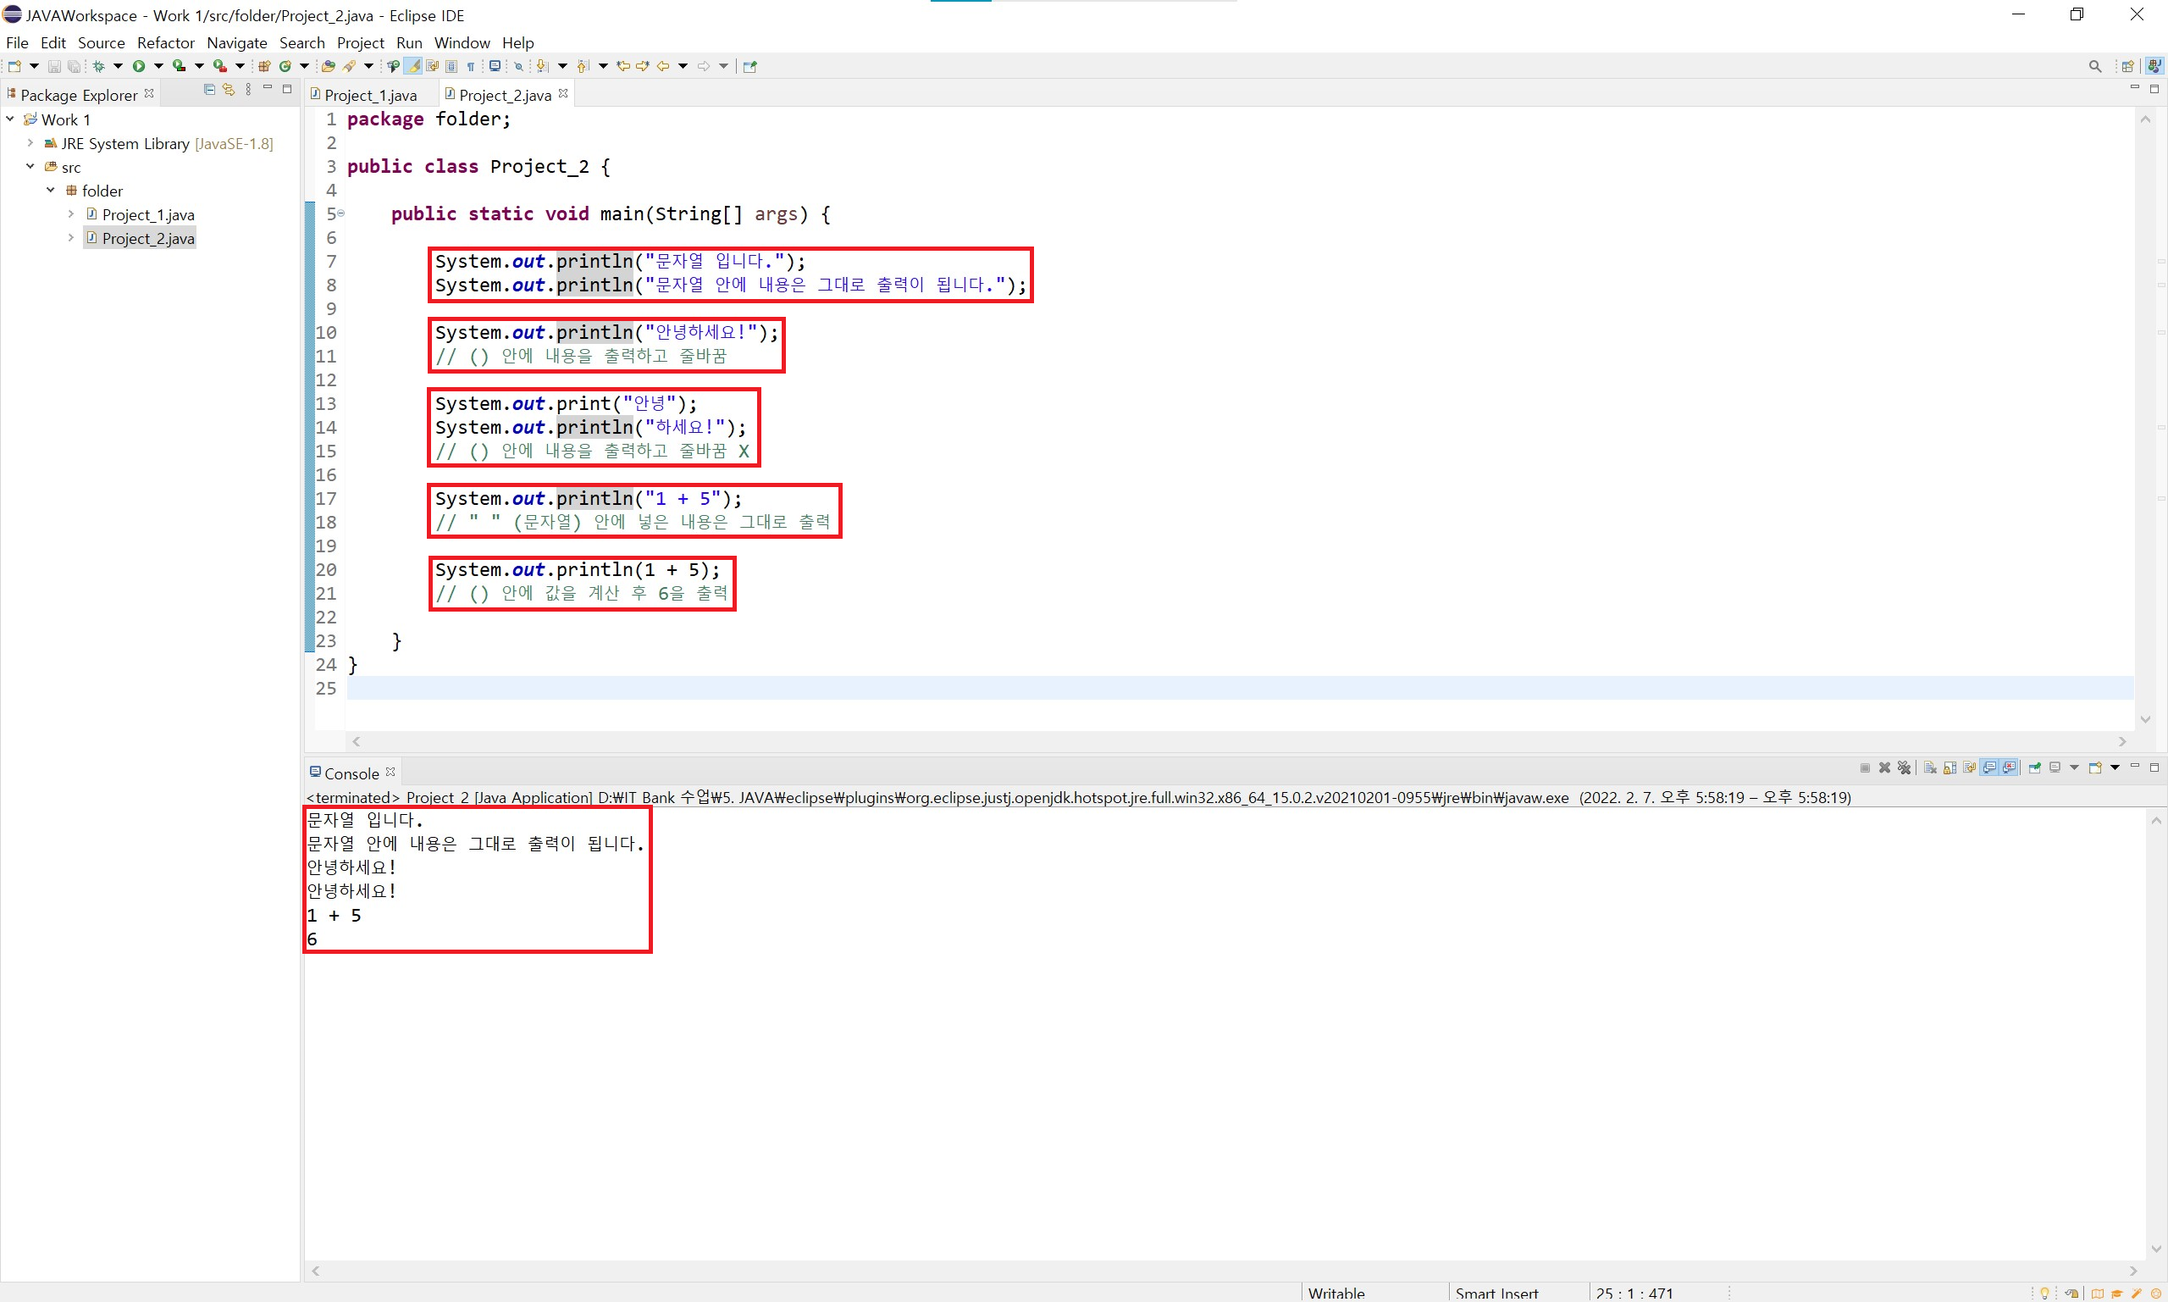Image resolution: width=2168 pixels, height=1302 pixels.
Task: Open the Run button dropdown arrow
Action: pyautogui.click(x=158, y=66)
